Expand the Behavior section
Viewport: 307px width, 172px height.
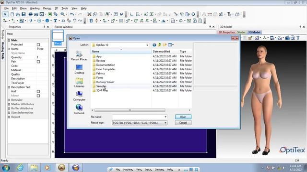9,100
